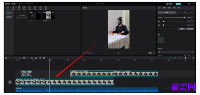Open the Effects (特效) panel icon
Viewport: 200px width, 95px height.
(x=30, y=8)
